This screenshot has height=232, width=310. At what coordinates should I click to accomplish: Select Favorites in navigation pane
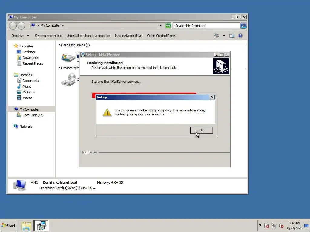point(27,46)
